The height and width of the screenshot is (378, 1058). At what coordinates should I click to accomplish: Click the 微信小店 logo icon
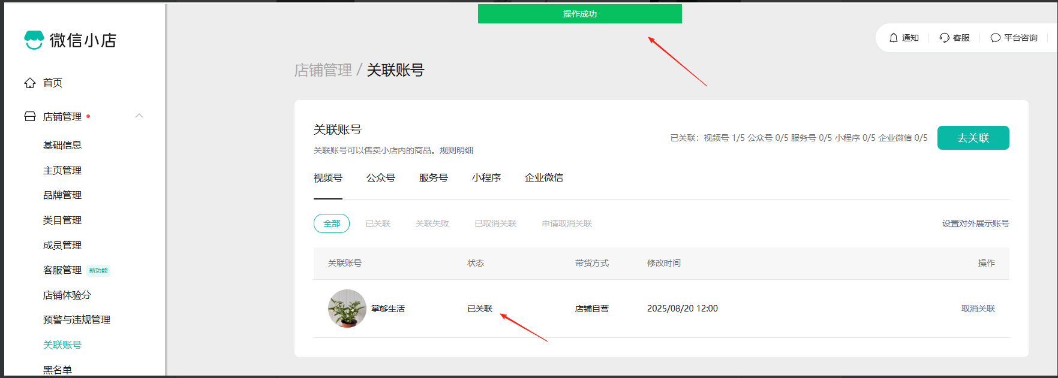point(34,40)
